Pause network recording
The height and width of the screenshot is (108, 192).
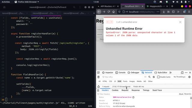tap(145, 77)
